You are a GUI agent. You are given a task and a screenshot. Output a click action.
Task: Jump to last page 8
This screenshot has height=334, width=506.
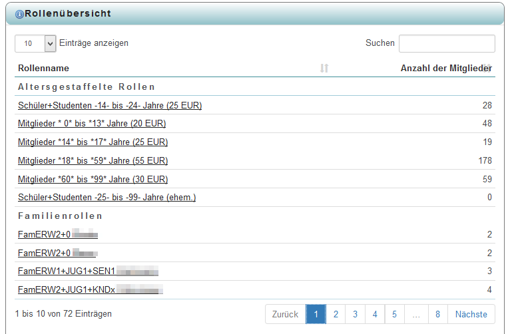437,314
